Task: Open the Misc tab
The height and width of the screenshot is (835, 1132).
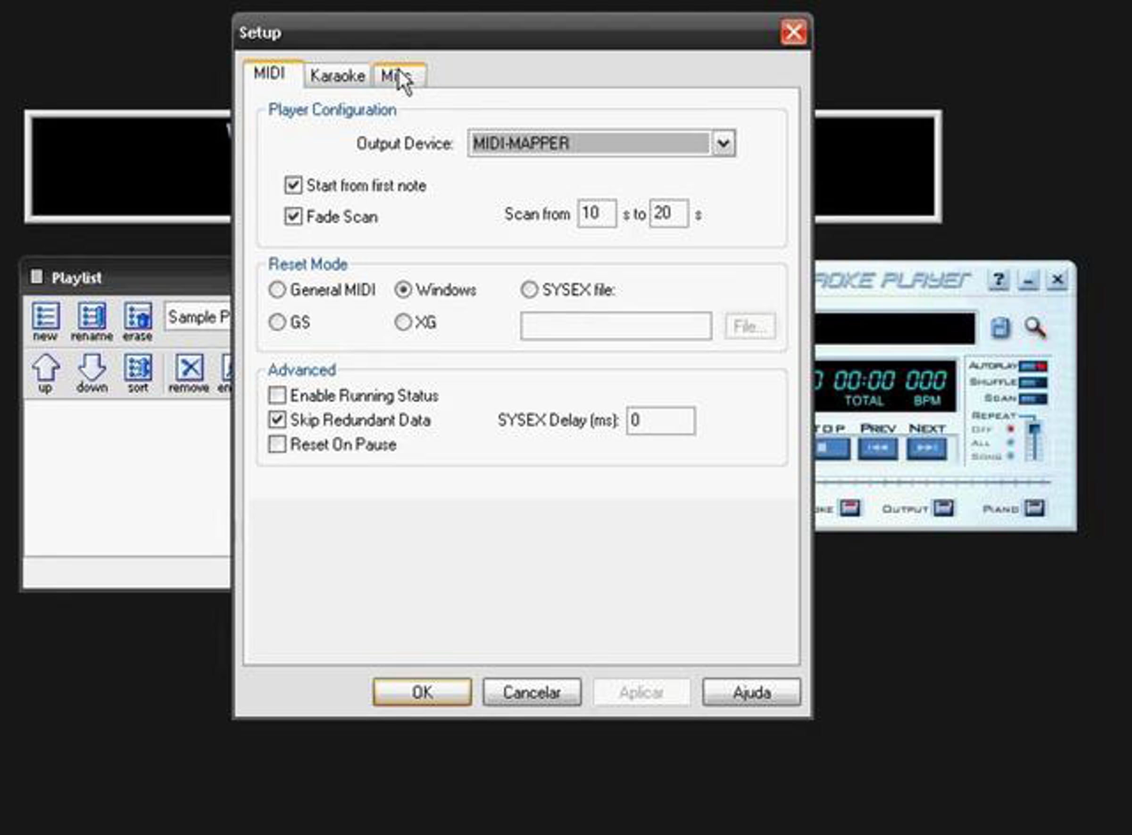Action: click(399, 76)
